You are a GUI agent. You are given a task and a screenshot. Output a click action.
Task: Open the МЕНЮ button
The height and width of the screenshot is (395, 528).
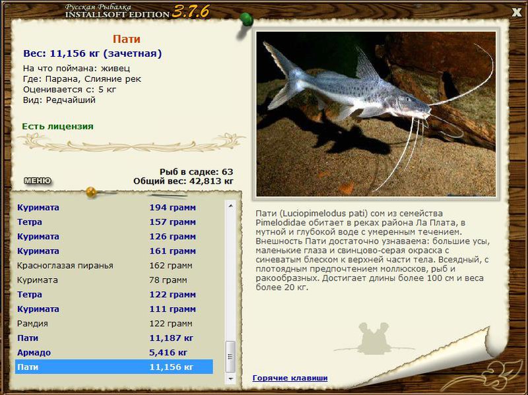[x=38, y=181]
